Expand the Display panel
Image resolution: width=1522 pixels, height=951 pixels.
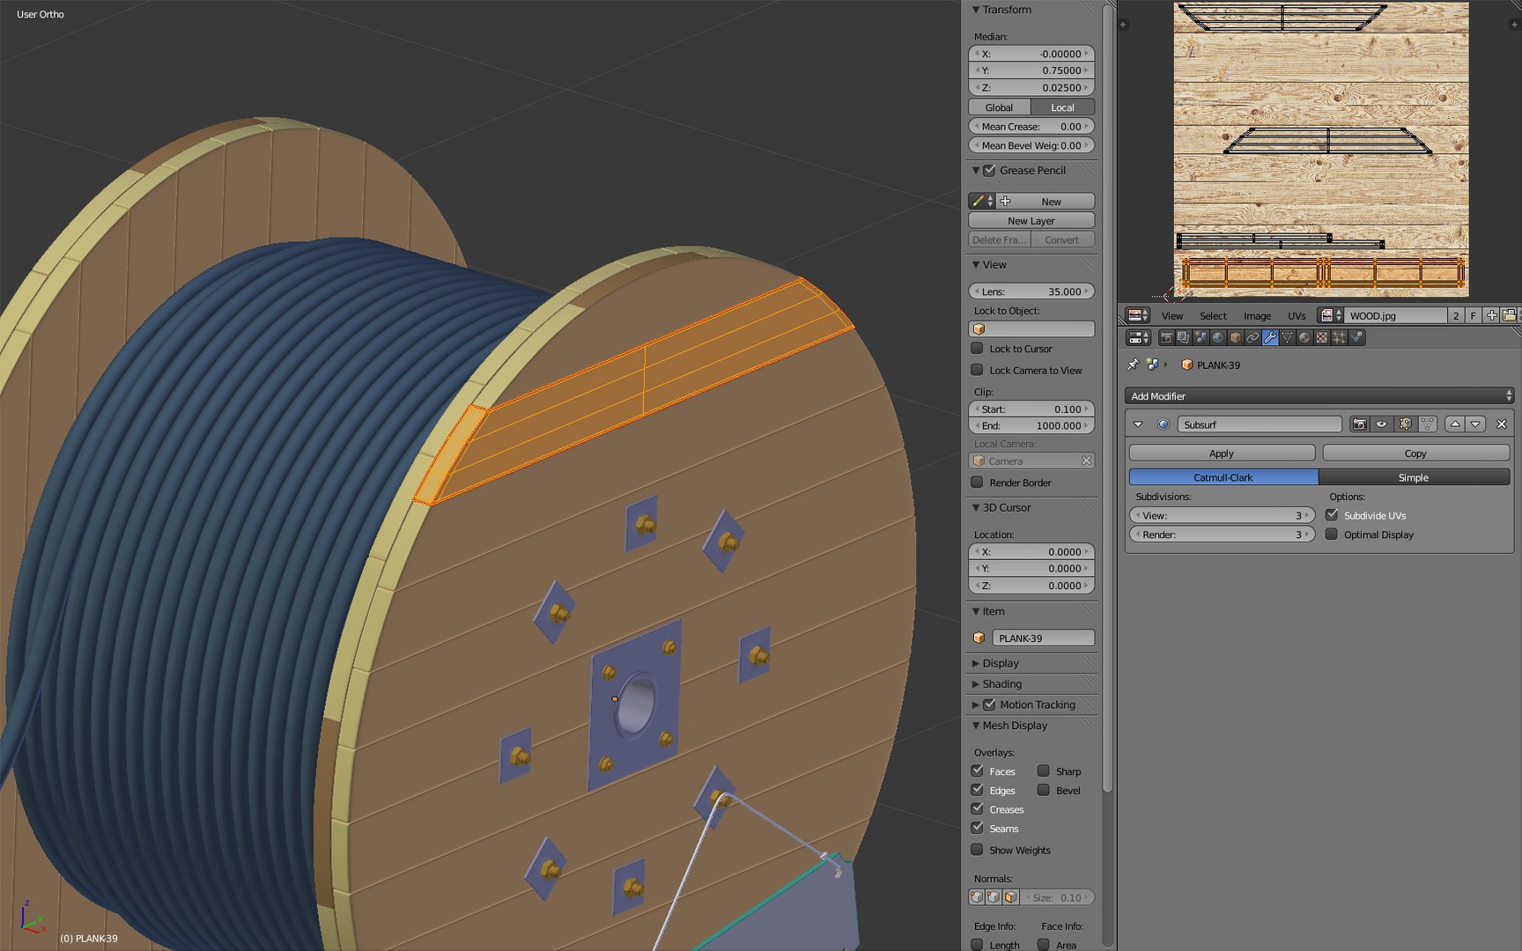tap(976, 663)
